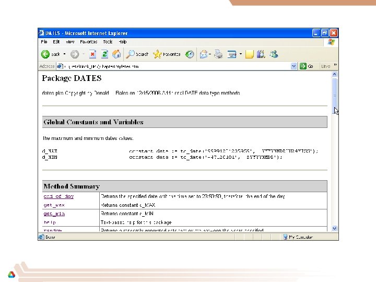Click 'Returns constant d_MIN' description
Screen dimensions: 376x282
(127, 214)
